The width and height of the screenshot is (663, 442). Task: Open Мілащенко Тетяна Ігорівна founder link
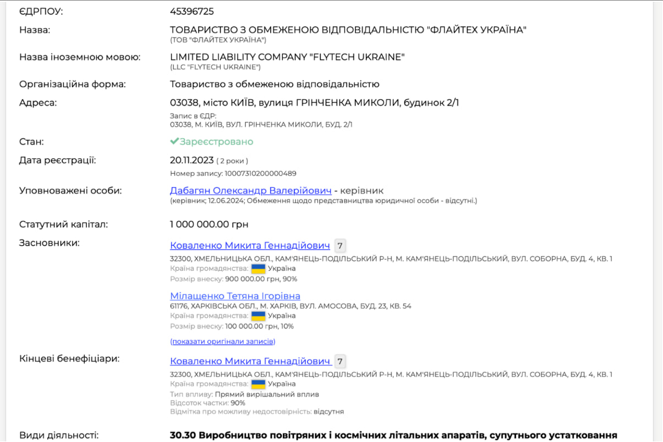[x=235, y=296]
